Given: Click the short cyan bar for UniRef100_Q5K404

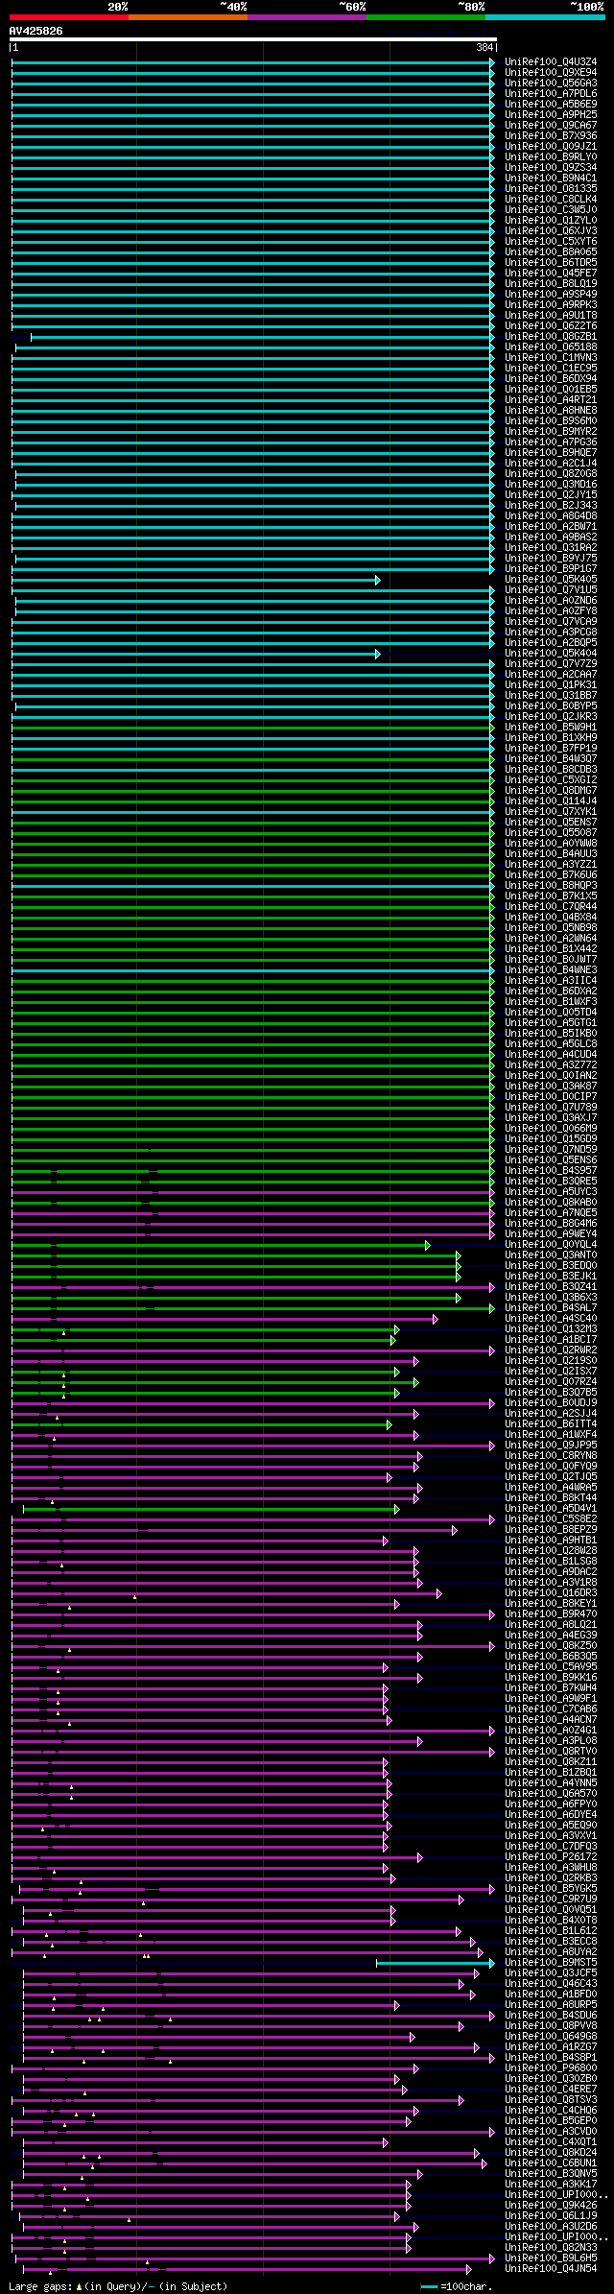Looking at the screenshot, I should 196,654.
